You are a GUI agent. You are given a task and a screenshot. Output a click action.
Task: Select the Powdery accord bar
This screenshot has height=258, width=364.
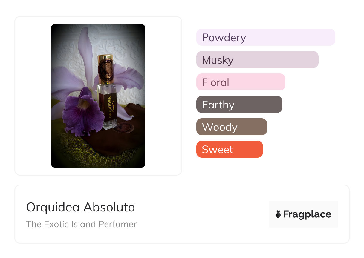[265, 37]
